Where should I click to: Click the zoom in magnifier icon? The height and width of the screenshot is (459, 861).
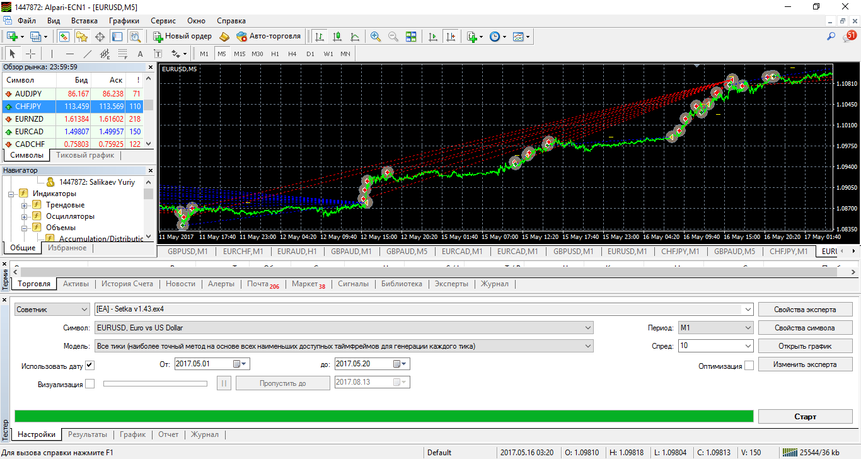[x=376, y=37]
